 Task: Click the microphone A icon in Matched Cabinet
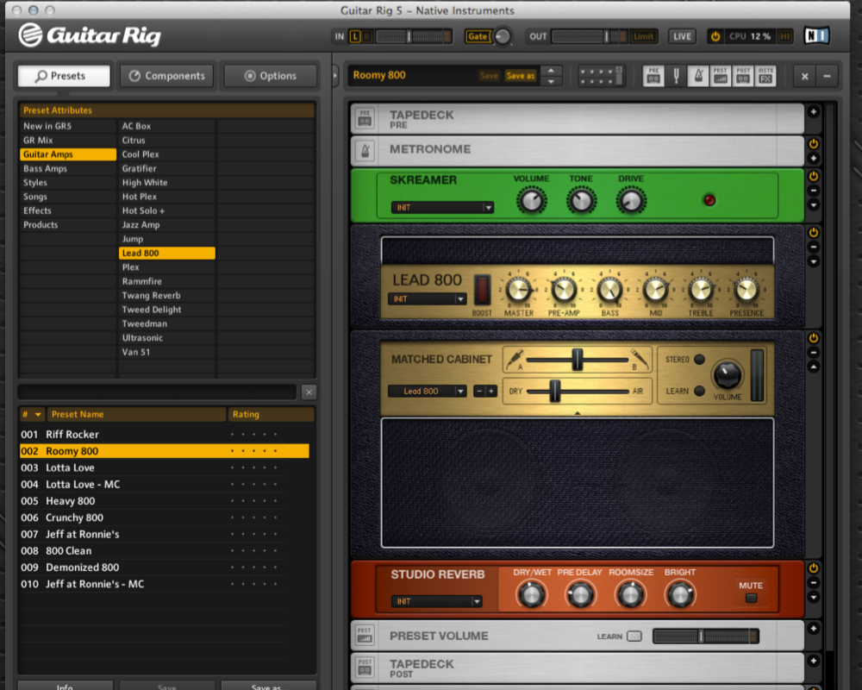(x=514, y=359)
